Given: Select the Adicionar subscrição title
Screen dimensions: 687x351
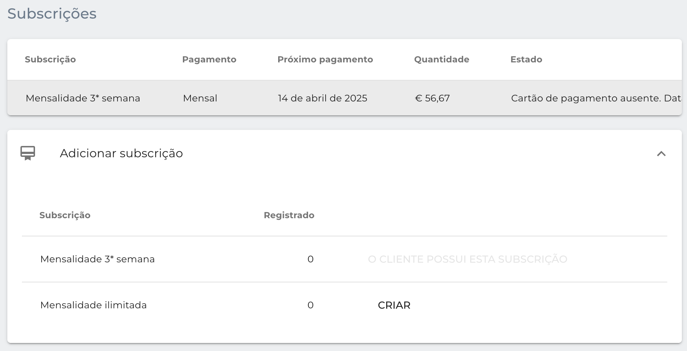Looking at the screenshot, I should point(121,153).
